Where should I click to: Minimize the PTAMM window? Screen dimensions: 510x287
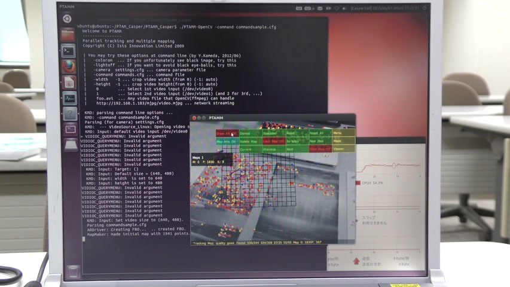(x=199, y=118)
